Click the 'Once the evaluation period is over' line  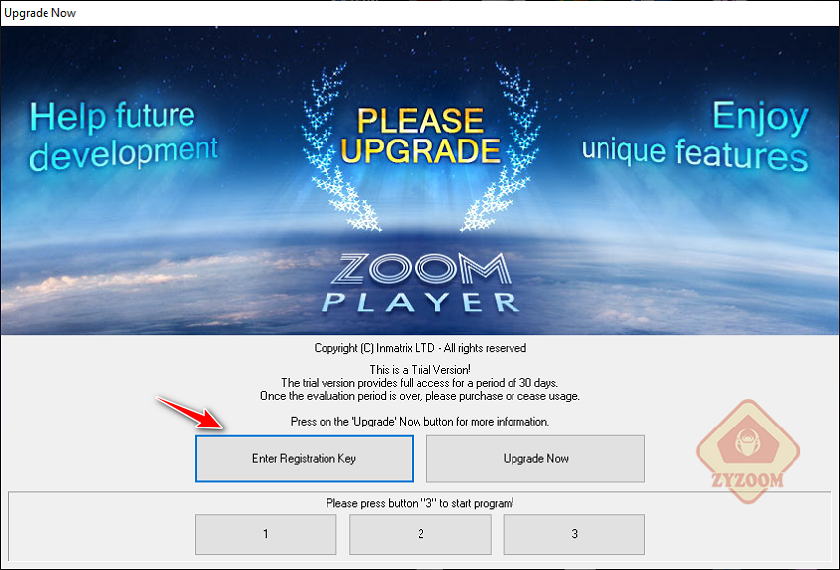[420, 397]
